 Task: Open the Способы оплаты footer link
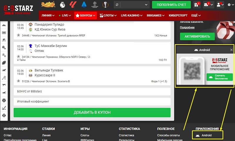coord(168,135)
